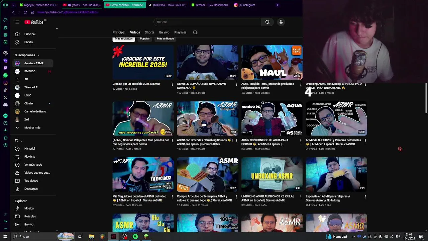Expand the Tú section arrow
Image resolution: width=428 pixels, height=241 pixels.
(22, 141)
